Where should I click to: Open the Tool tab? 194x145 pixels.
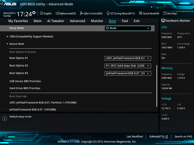click(125, 21)
